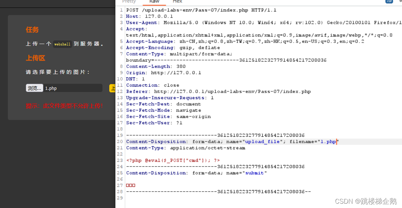
Task: Click the POST /upload-labs-env/Pass-07/index.php request line
Action: pos(201,10)
